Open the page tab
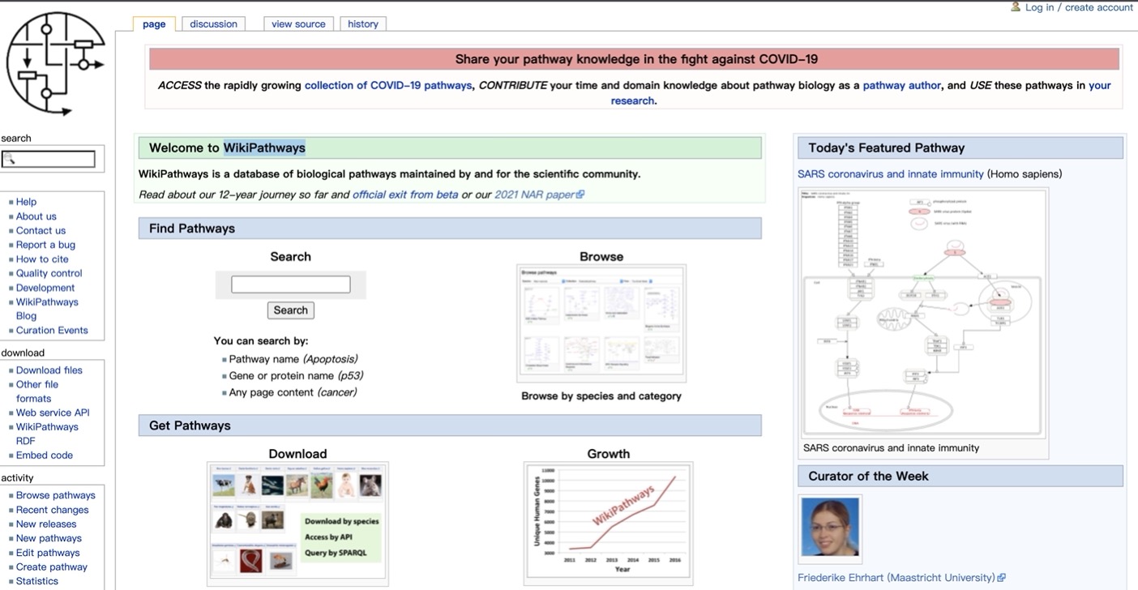Viewport: 1138px width, 590px height. pos(154,24)
